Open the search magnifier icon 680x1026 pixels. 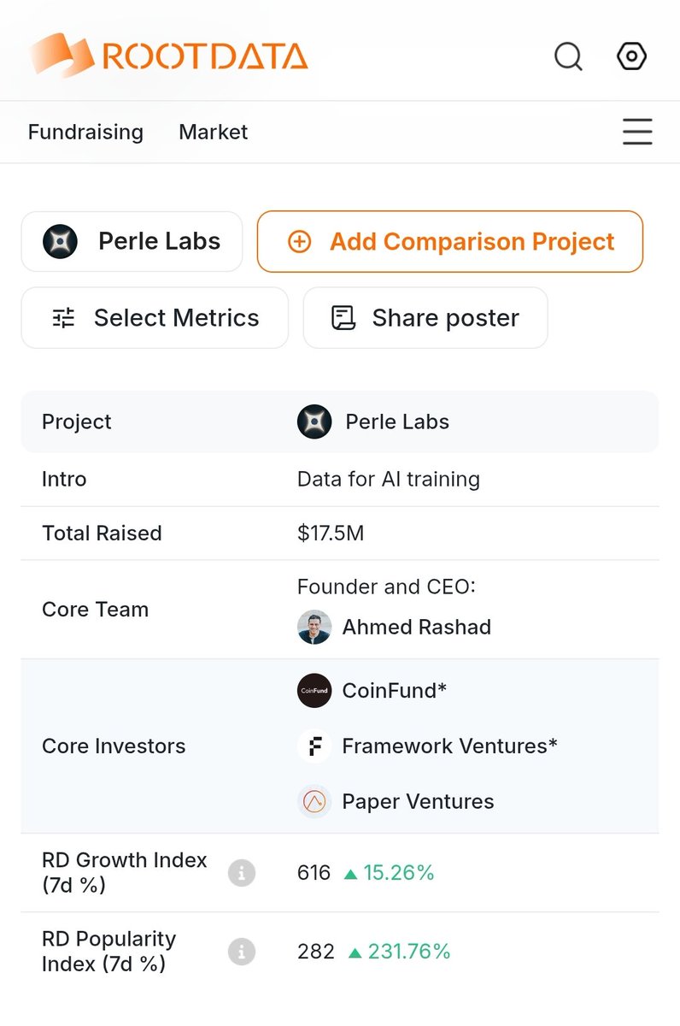pyautogui.click(x=568, y=57)
